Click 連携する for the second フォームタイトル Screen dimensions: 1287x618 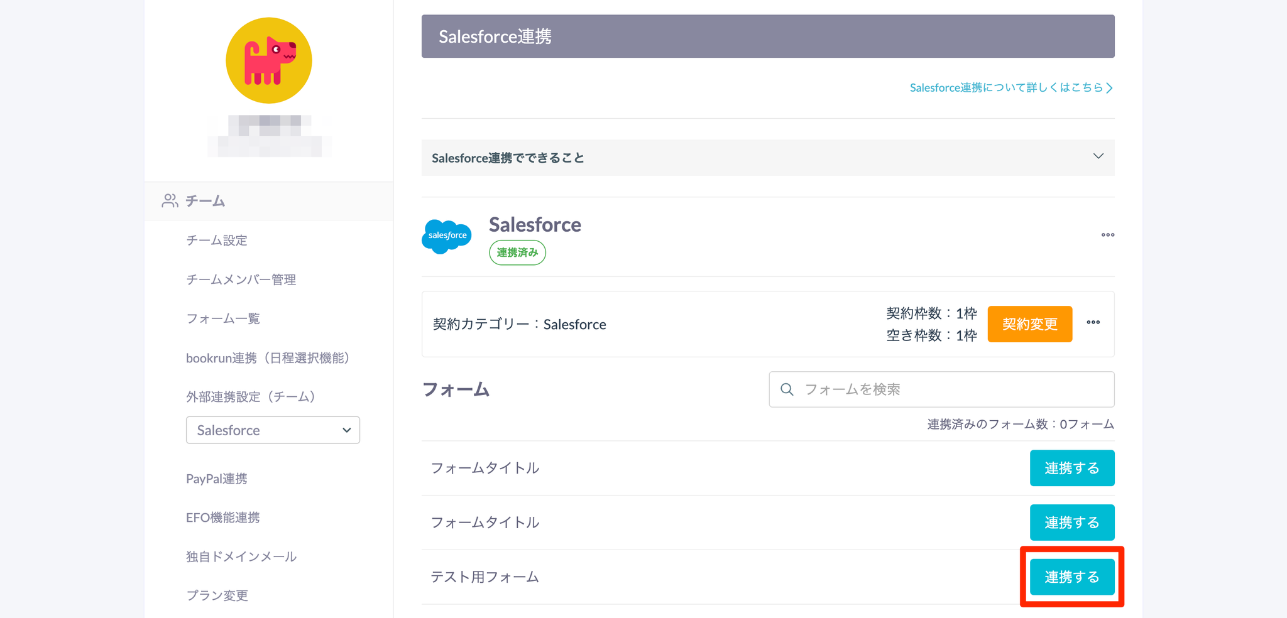pos(1071,523)
